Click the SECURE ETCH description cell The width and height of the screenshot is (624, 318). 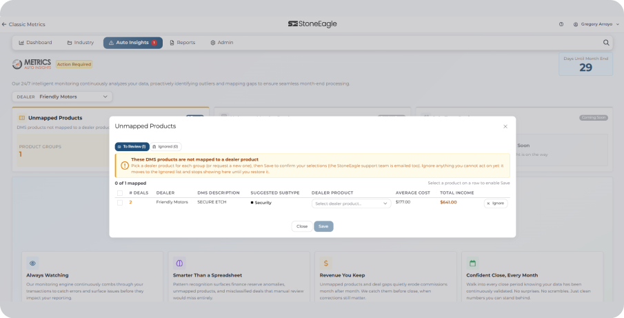pyautogui.click(x=212, y=202)
